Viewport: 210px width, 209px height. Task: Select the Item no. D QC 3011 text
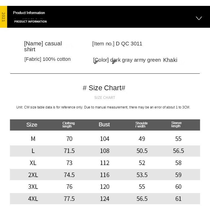(117, 44)
